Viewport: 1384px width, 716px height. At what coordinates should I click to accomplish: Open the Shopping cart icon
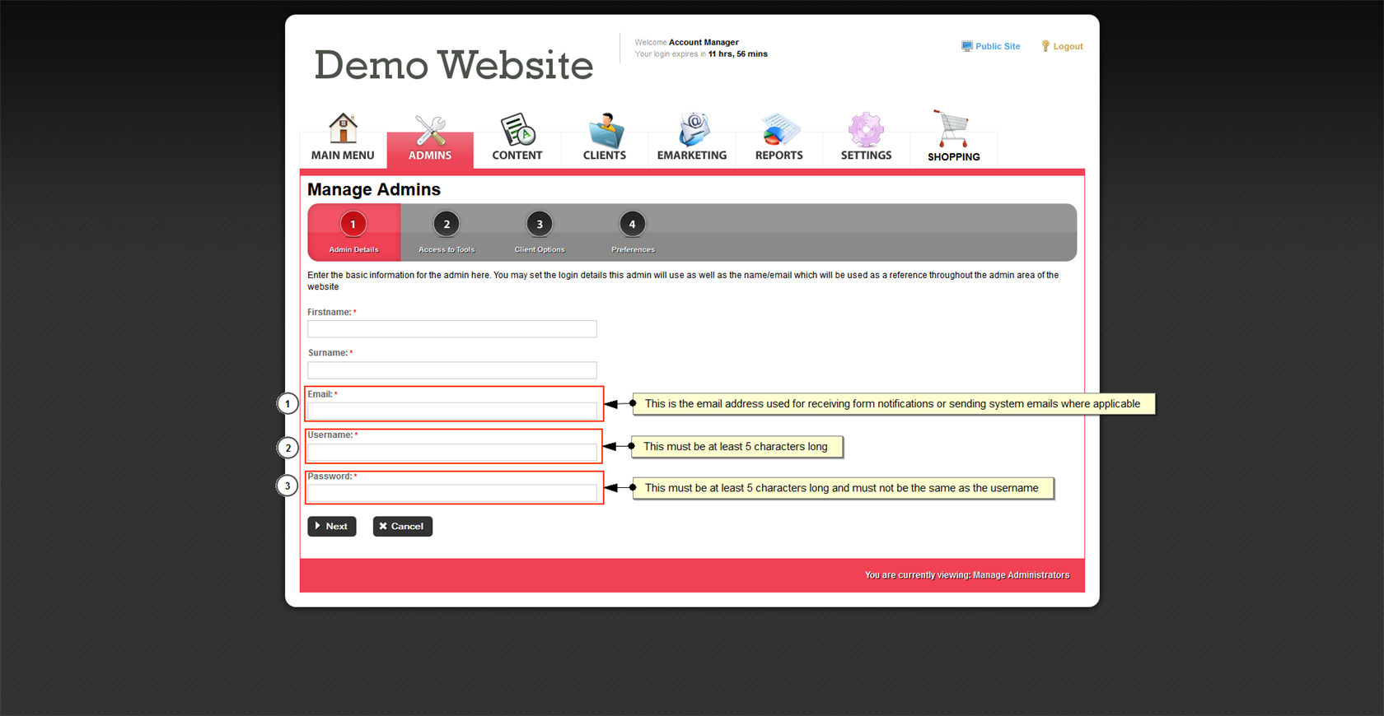[x=953, y=130]
